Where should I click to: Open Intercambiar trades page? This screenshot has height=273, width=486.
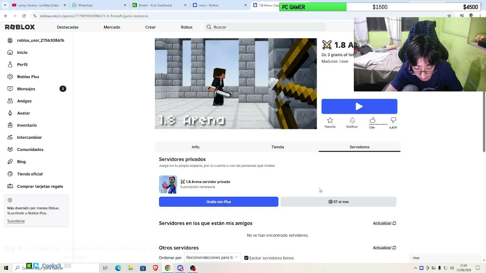click(x=29, y=137)
